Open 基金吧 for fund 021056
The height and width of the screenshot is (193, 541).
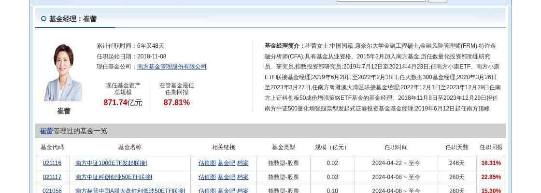[227, 191]
